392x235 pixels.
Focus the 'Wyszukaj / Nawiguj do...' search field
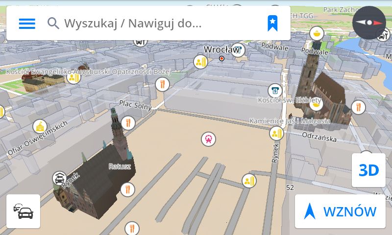coord(148,23)
